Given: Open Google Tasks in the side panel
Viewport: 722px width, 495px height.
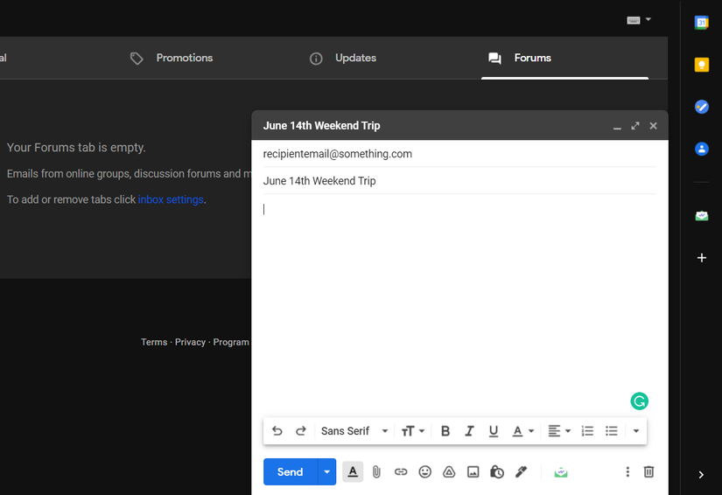Looking at the screenshot, I should 701,108.
